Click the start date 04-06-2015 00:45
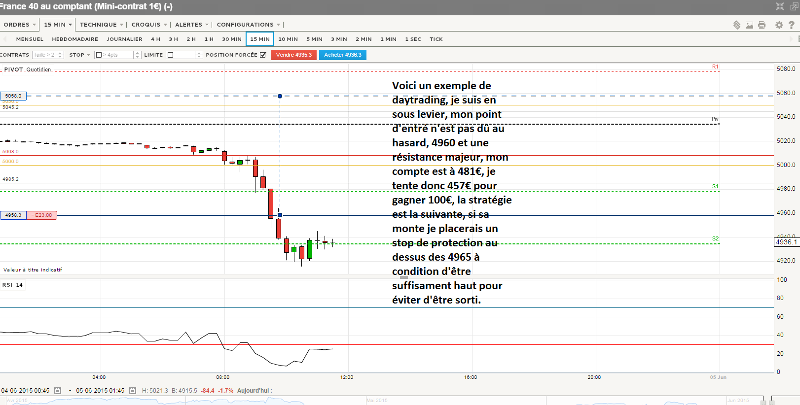This screenshot has height=405, width=800. click(26, 391)
